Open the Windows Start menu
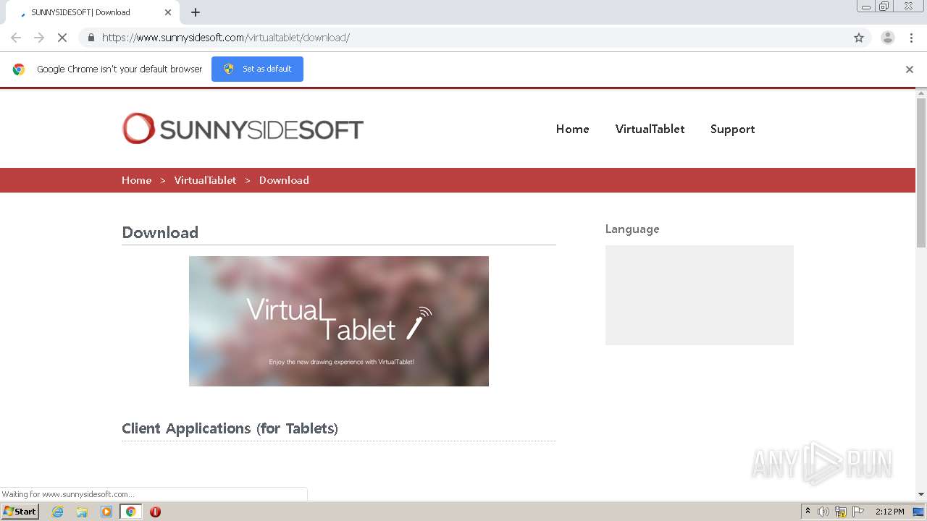The height and width of the screenshot is (521, 927). (20, 511)
